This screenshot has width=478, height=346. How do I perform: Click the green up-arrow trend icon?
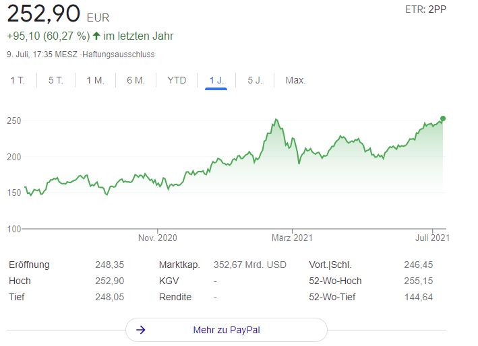[x=96, y=36]
